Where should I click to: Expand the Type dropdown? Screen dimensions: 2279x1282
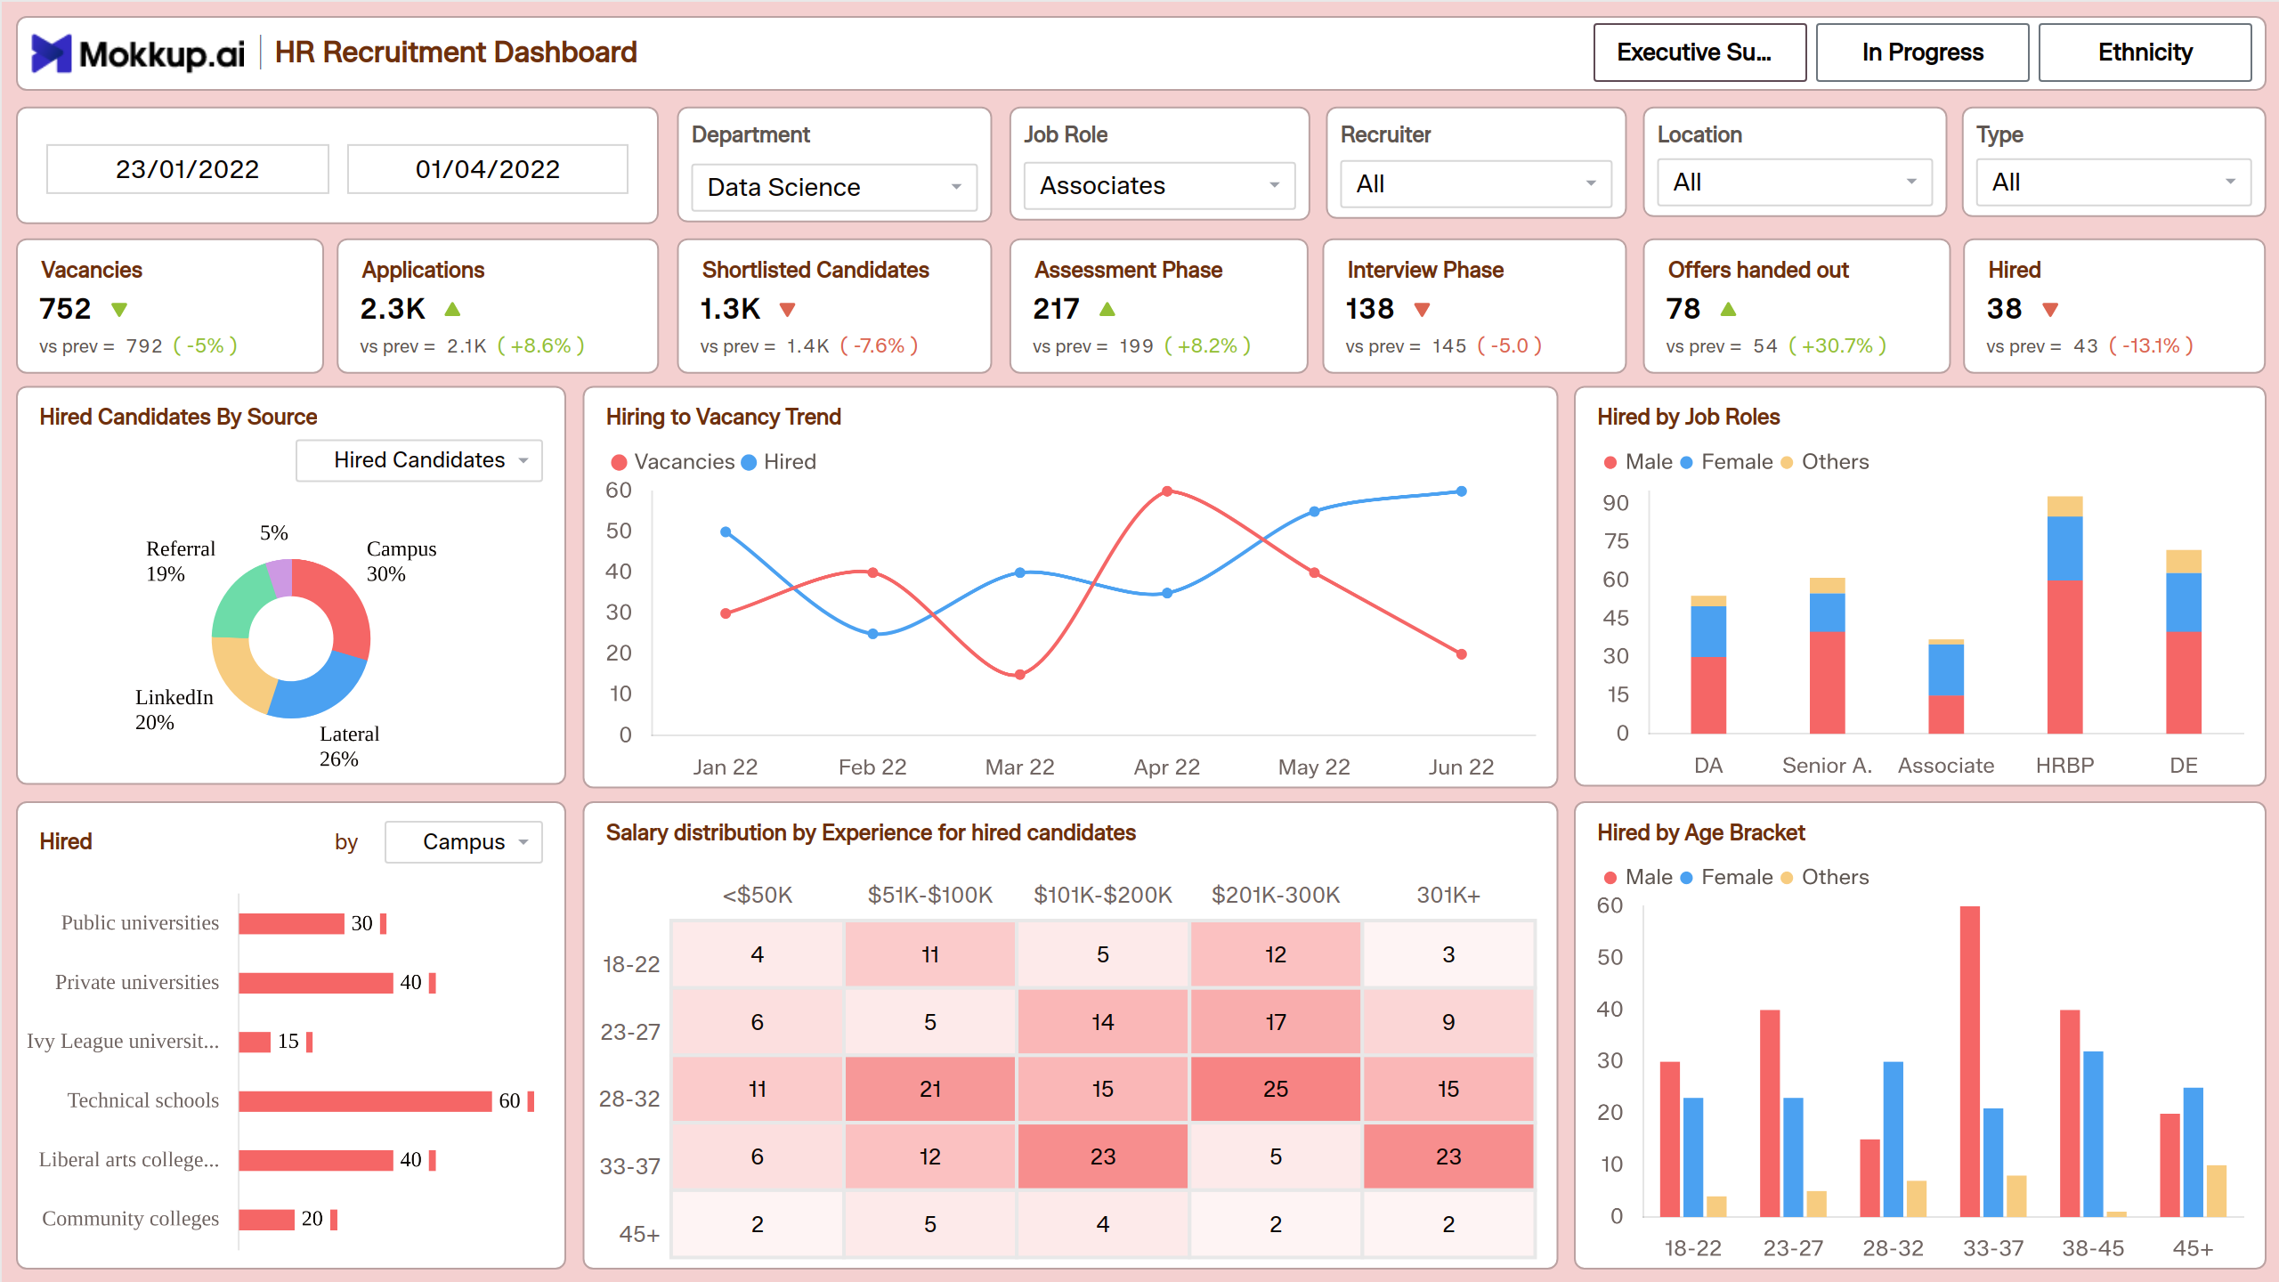click(2113, 182)
